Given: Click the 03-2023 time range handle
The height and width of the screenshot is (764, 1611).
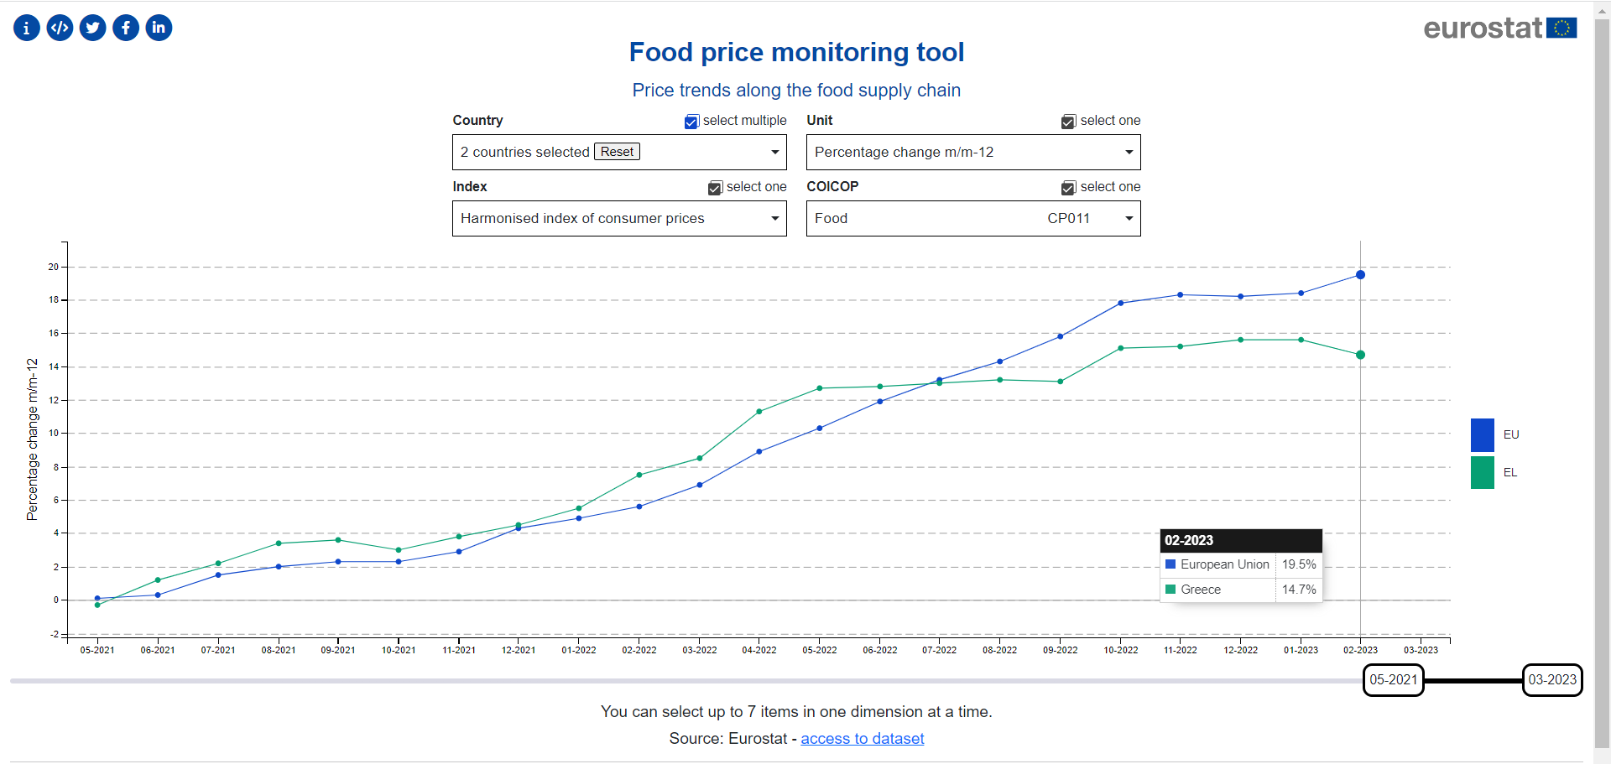Looking at the screenshot, I should (x=1551, y=680).
